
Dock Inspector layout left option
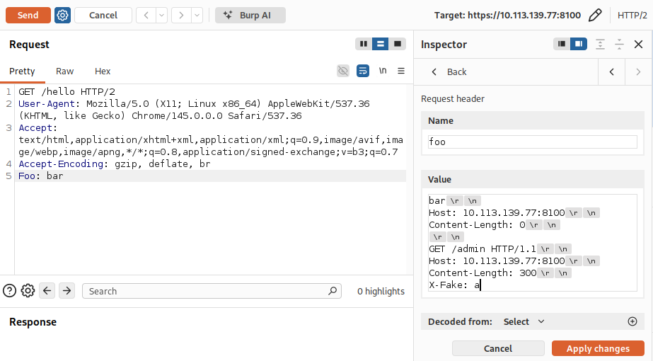(562, 44)
